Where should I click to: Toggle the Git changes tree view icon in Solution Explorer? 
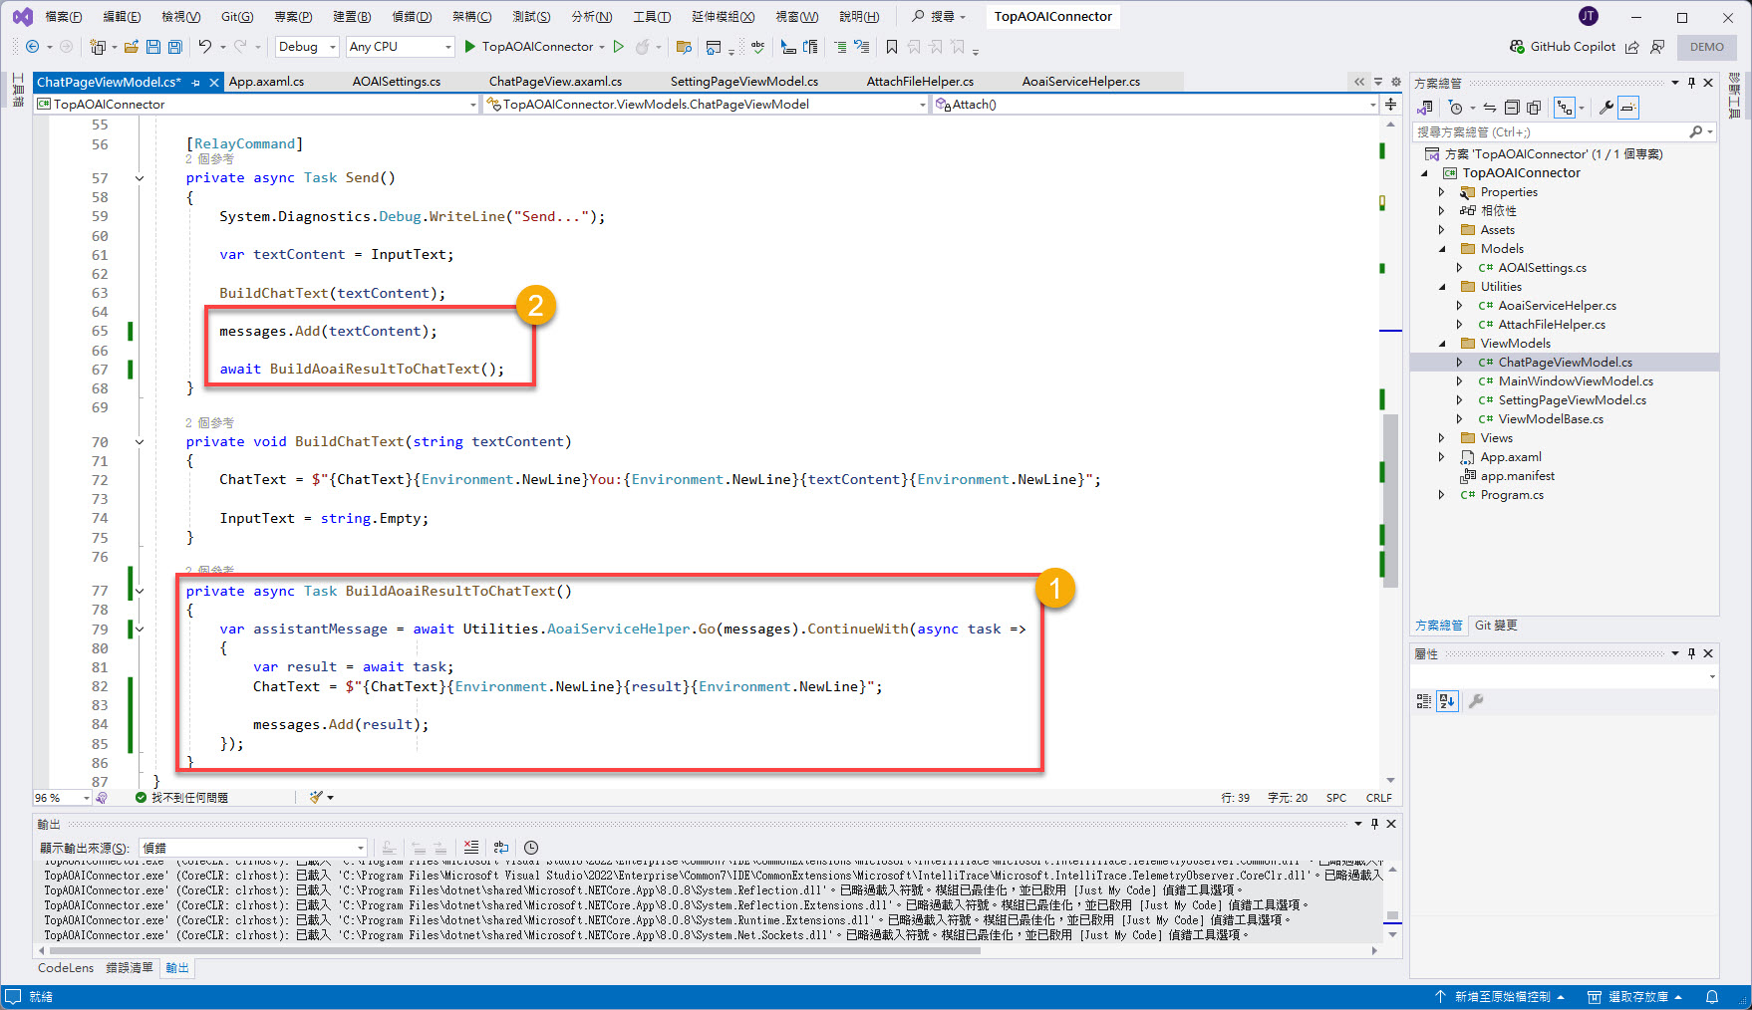[x=1565, y=108]
